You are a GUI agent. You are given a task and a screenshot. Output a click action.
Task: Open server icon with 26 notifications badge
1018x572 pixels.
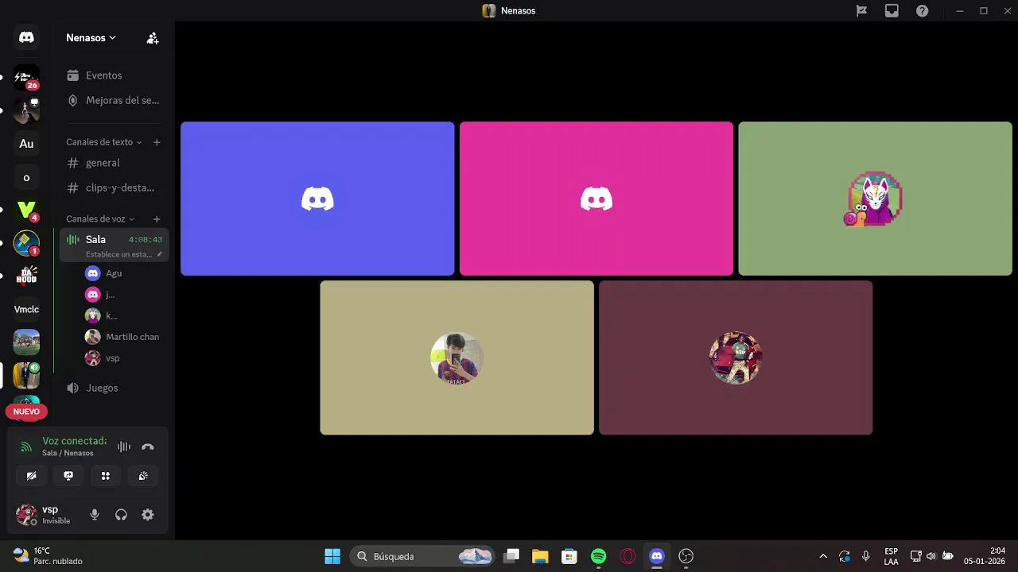(x=26, y=77)
